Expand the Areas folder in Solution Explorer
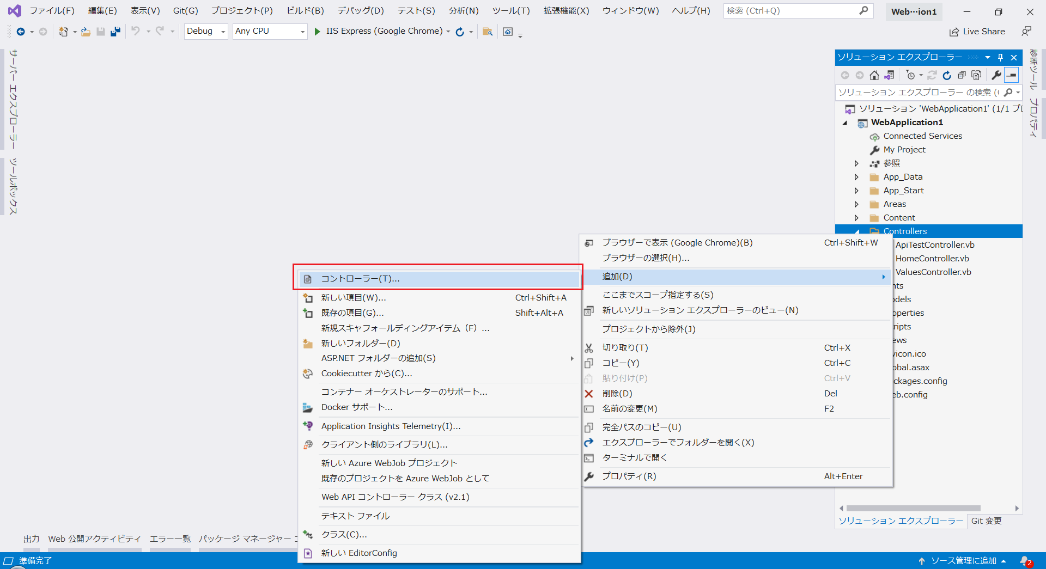 tap(857, 204)
